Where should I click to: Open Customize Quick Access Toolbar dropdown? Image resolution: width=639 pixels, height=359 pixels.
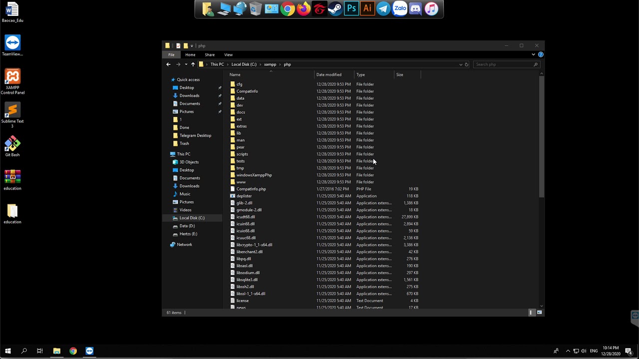click(192, 46)
